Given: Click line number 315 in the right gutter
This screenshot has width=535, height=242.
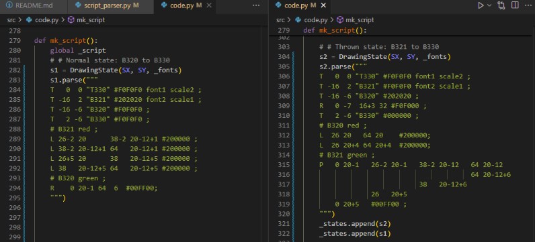Looking at the screenshot, I should click(284, 165).
